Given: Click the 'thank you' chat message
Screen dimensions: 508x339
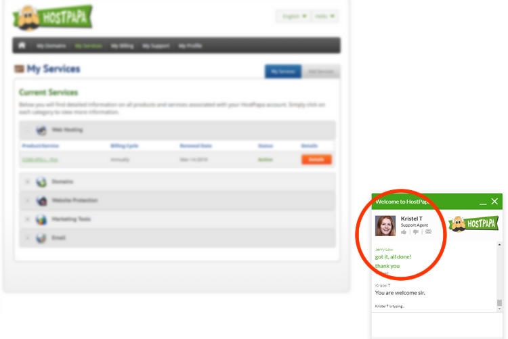Looking at the screenshot, I should (387, 266).
